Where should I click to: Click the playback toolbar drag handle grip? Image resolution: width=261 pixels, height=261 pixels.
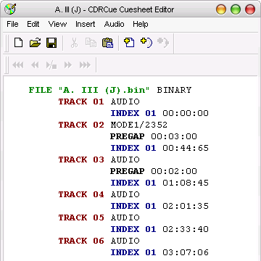pos(7,65)
